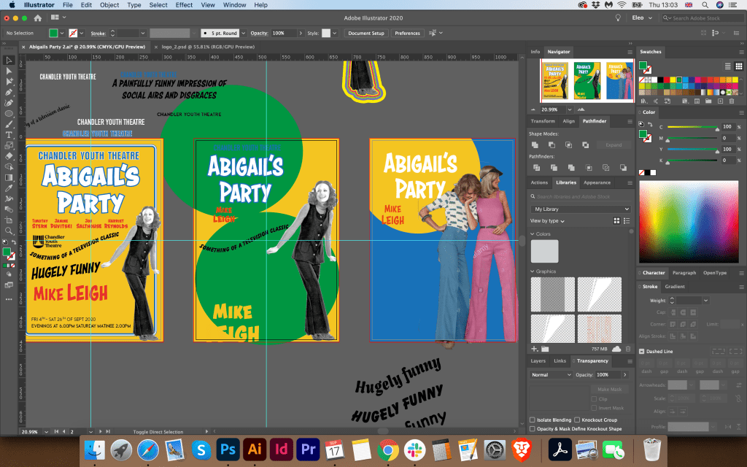Switch to the Layers tab
Viewport: 747px width, 467px height.
[x=538, y=360]
